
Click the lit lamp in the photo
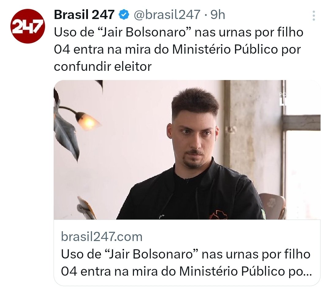pos(86,122)
